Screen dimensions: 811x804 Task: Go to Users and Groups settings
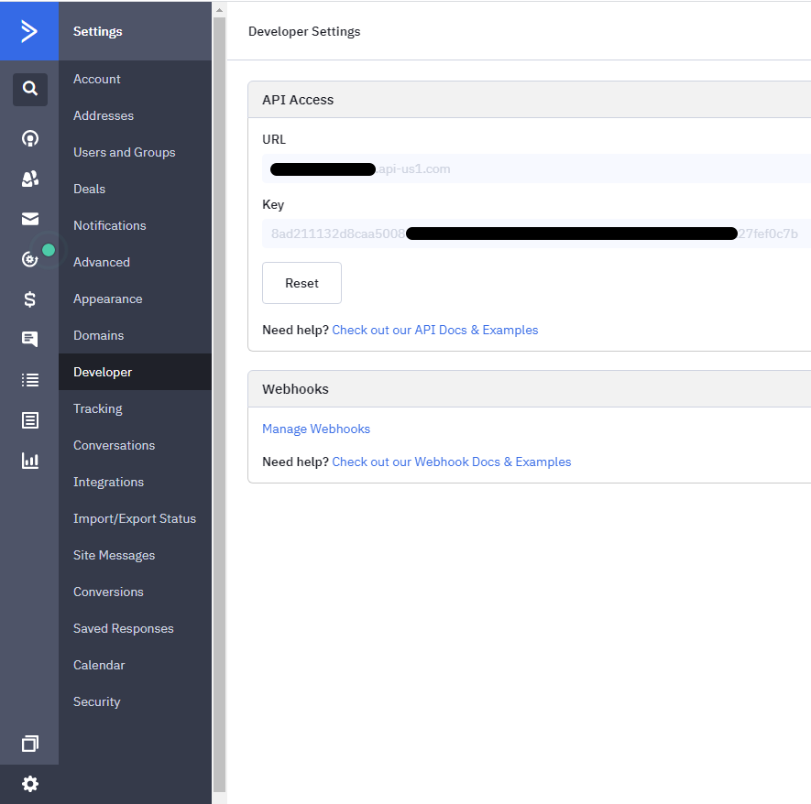tap(124, 152)
